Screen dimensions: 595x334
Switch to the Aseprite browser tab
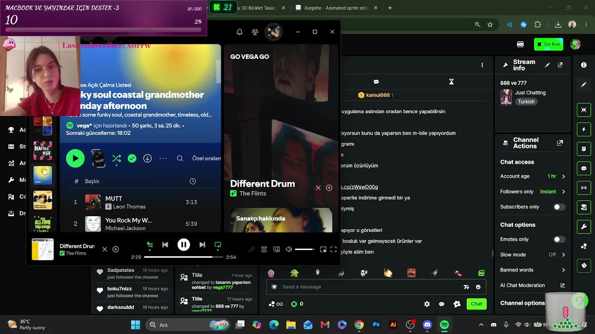(x=337, y=8)
